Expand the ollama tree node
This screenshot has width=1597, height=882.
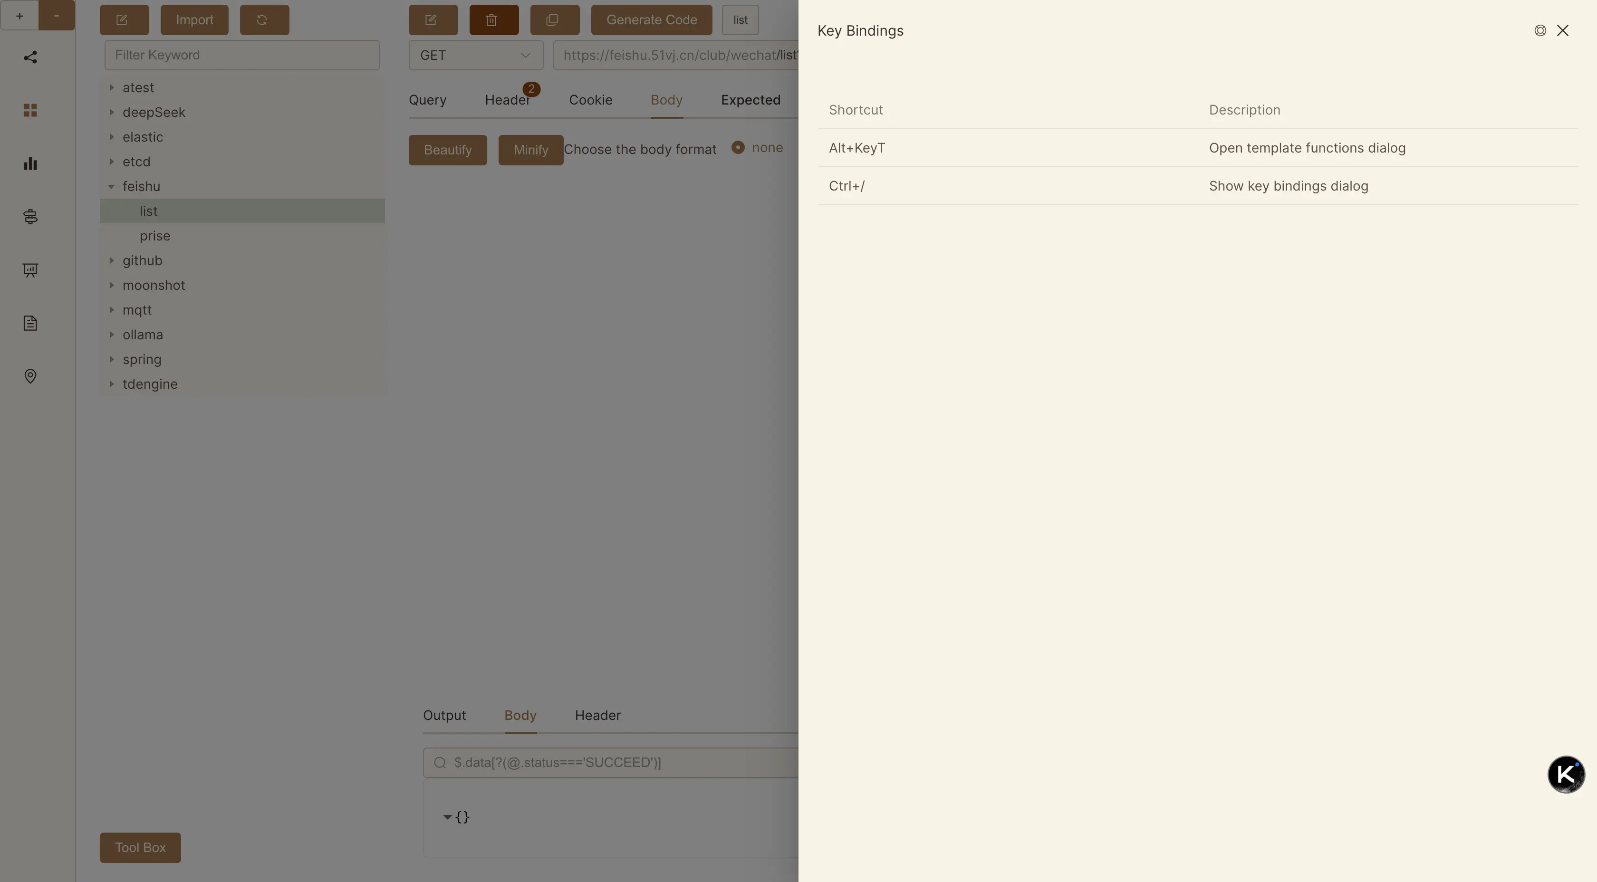click(112, 335)
